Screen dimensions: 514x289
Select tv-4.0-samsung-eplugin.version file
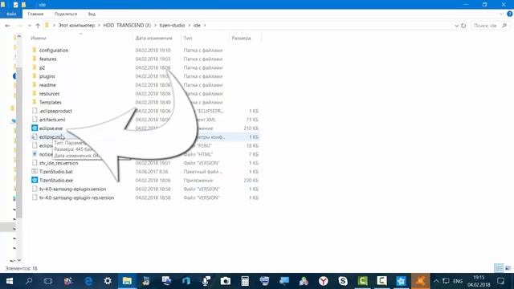(x=72, y=189)
